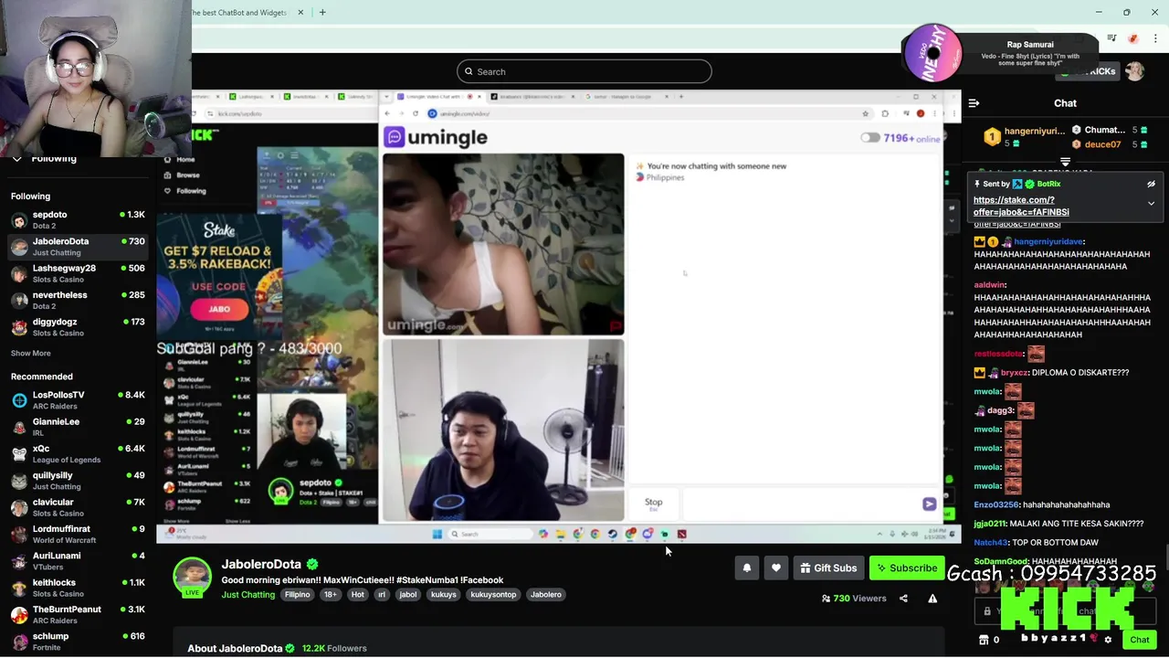Expand the gift leaderboard handle
1169x658 pixels.
1065,162
